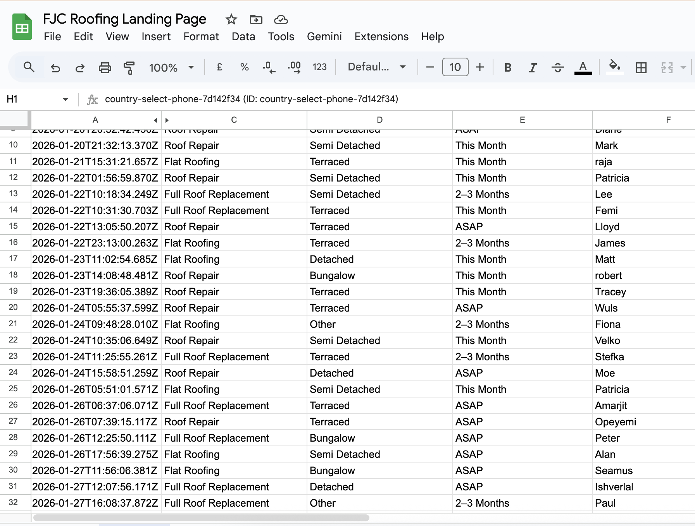Image resolution: width=695 pixels, height=526 pixels.
Task: Increase font size with plus button
Action: pos(480,67)
